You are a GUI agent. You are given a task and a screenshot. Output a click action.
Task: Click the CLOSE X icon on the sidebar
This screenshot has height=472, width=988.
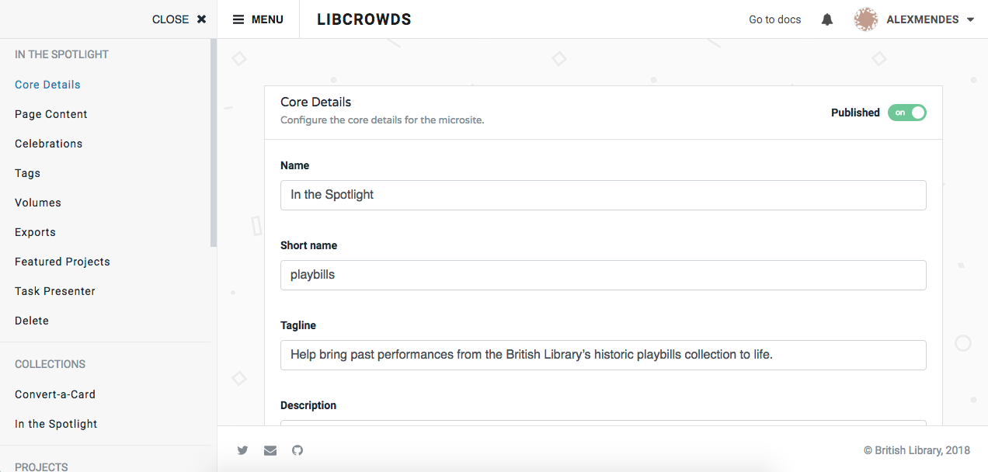[201, 19]
